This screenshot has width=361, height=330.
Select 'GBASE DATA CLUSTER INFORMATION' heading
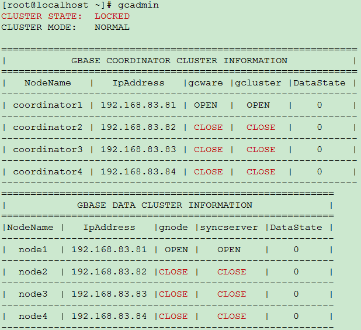pos(165,205)
